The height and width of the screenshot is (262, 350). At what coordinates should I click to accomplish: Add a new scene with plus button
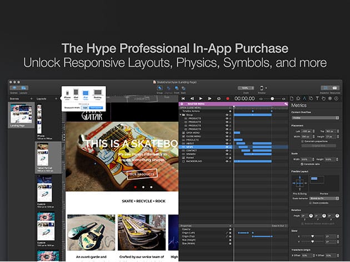coord(31,99)
